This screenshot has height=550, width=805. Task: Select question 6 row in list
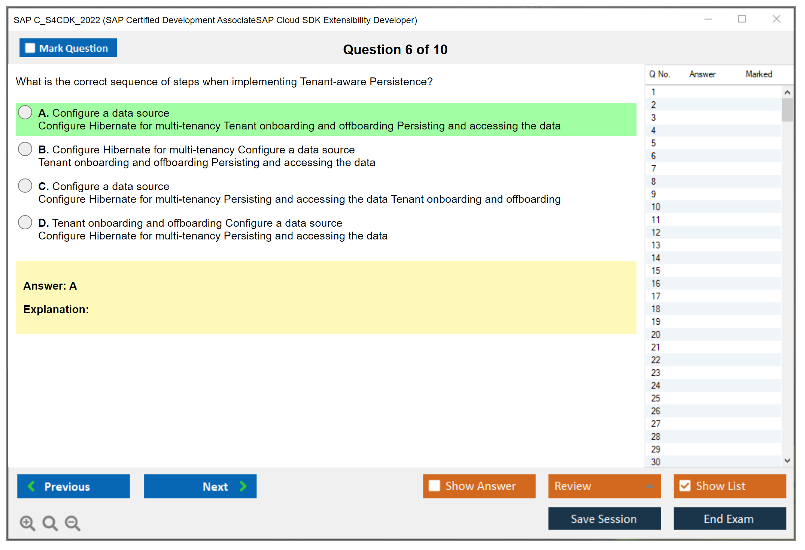click(654, 156)
